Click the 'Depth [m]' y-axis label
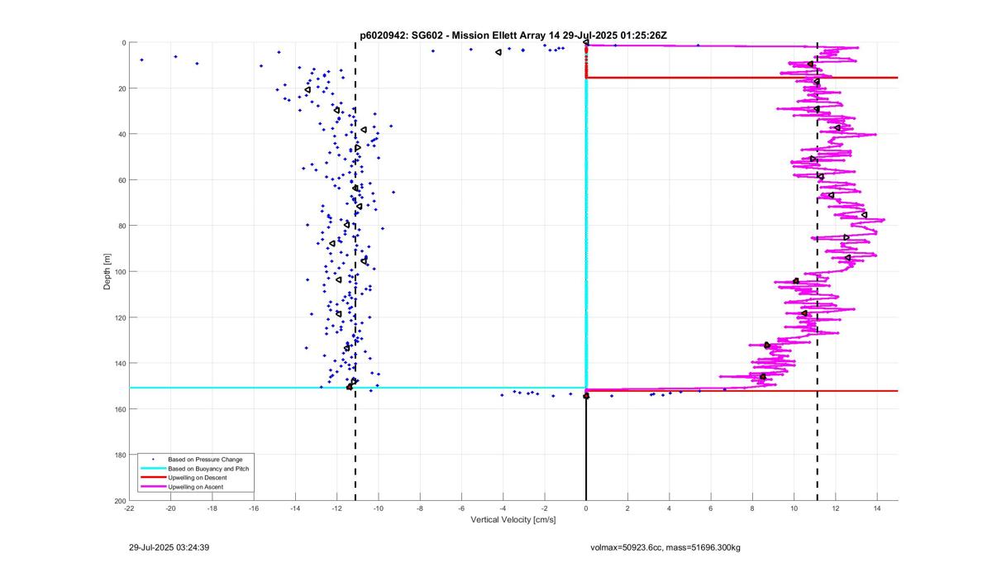Screen dimensions: 992x563 click(107, 271)
